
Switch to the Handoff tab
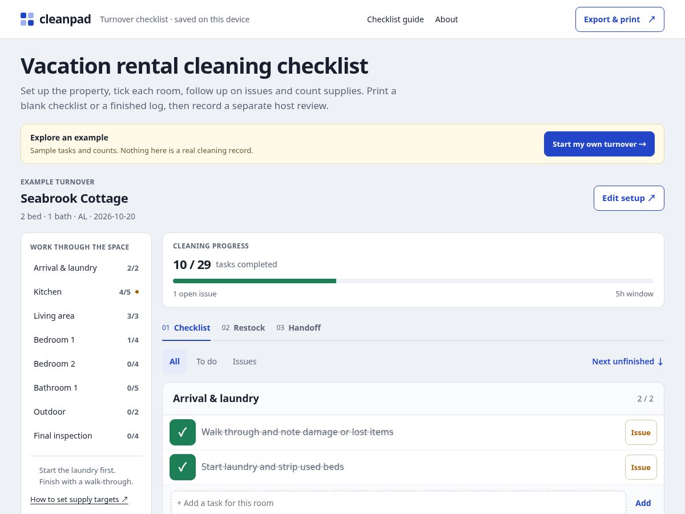[x=299, y=328]
